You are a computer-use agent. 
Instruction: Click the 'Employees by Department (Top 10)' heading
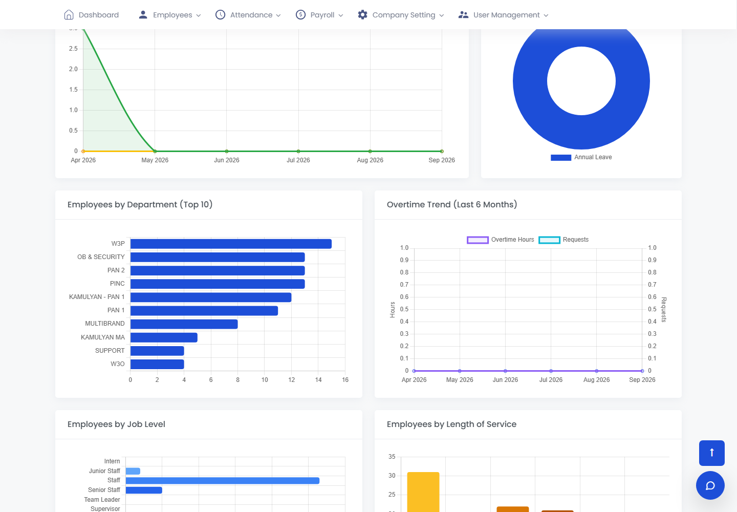140,205
